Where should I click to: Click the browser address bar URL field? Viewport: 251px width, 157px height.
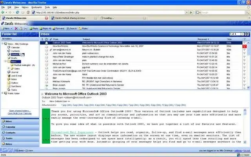110,12
